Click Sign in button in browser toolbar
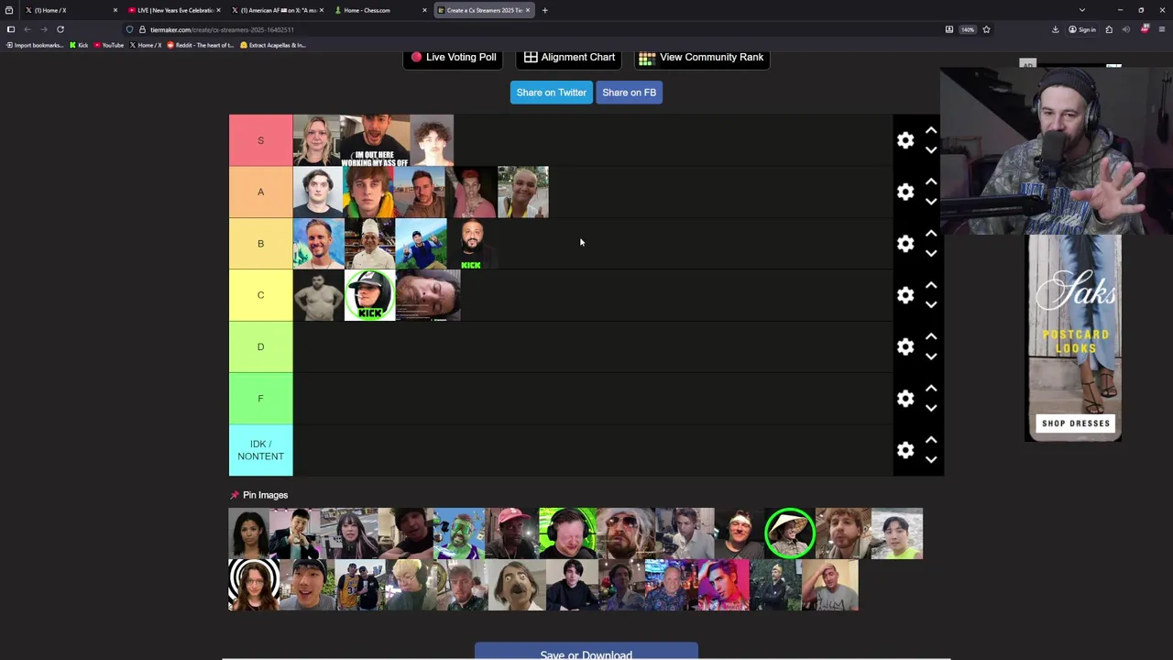Screen dimensions: 1173x660 1082,29
